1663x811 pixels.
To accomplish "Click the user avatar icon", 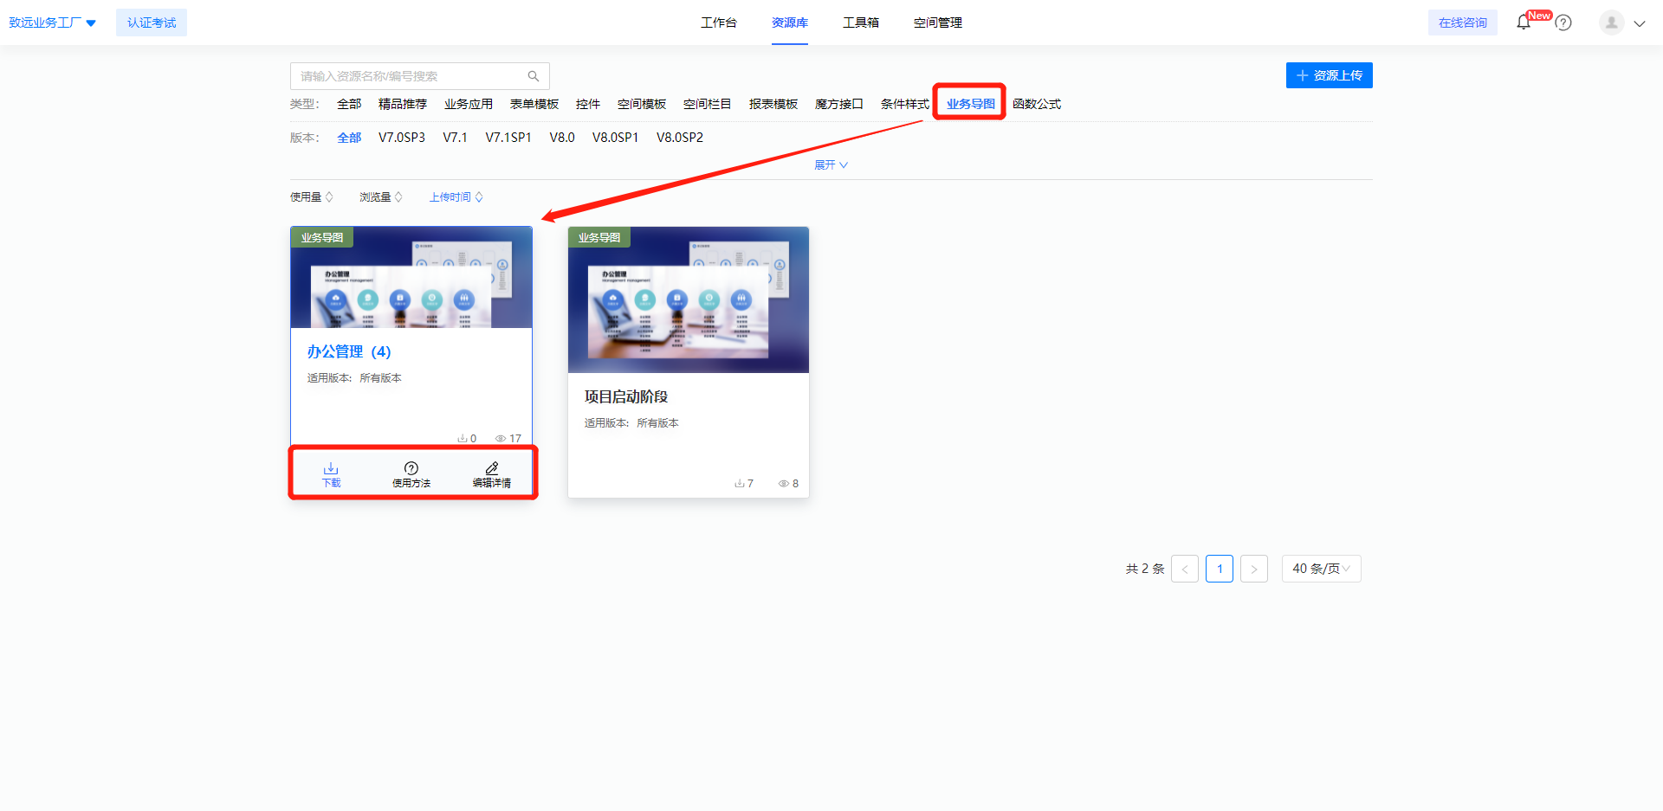I will coord(1611,23).
